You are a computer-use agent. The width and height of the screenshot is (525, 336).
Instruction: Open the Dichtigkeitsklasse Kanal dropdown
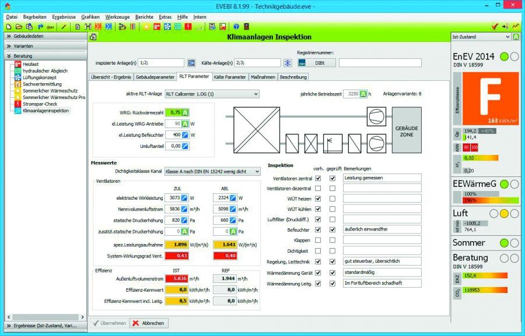click(212, 172)
